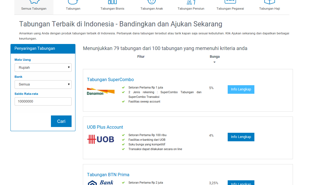Click the Tabungan Haji icon
310x185 pixels.
click(x=270, y=2)
